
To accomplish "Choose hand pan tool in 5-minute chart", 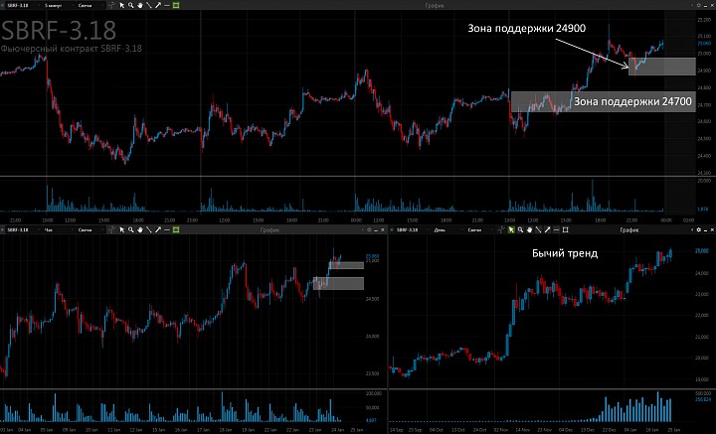I will coord(140,6).
